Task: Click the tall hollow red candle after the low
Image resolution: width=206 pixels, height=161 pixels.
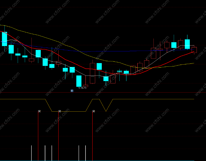Action: point(93,73)
